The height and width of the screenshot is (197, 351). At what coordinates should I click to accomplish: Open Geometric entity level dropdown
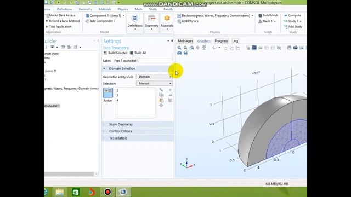click(x=154, y=77)
